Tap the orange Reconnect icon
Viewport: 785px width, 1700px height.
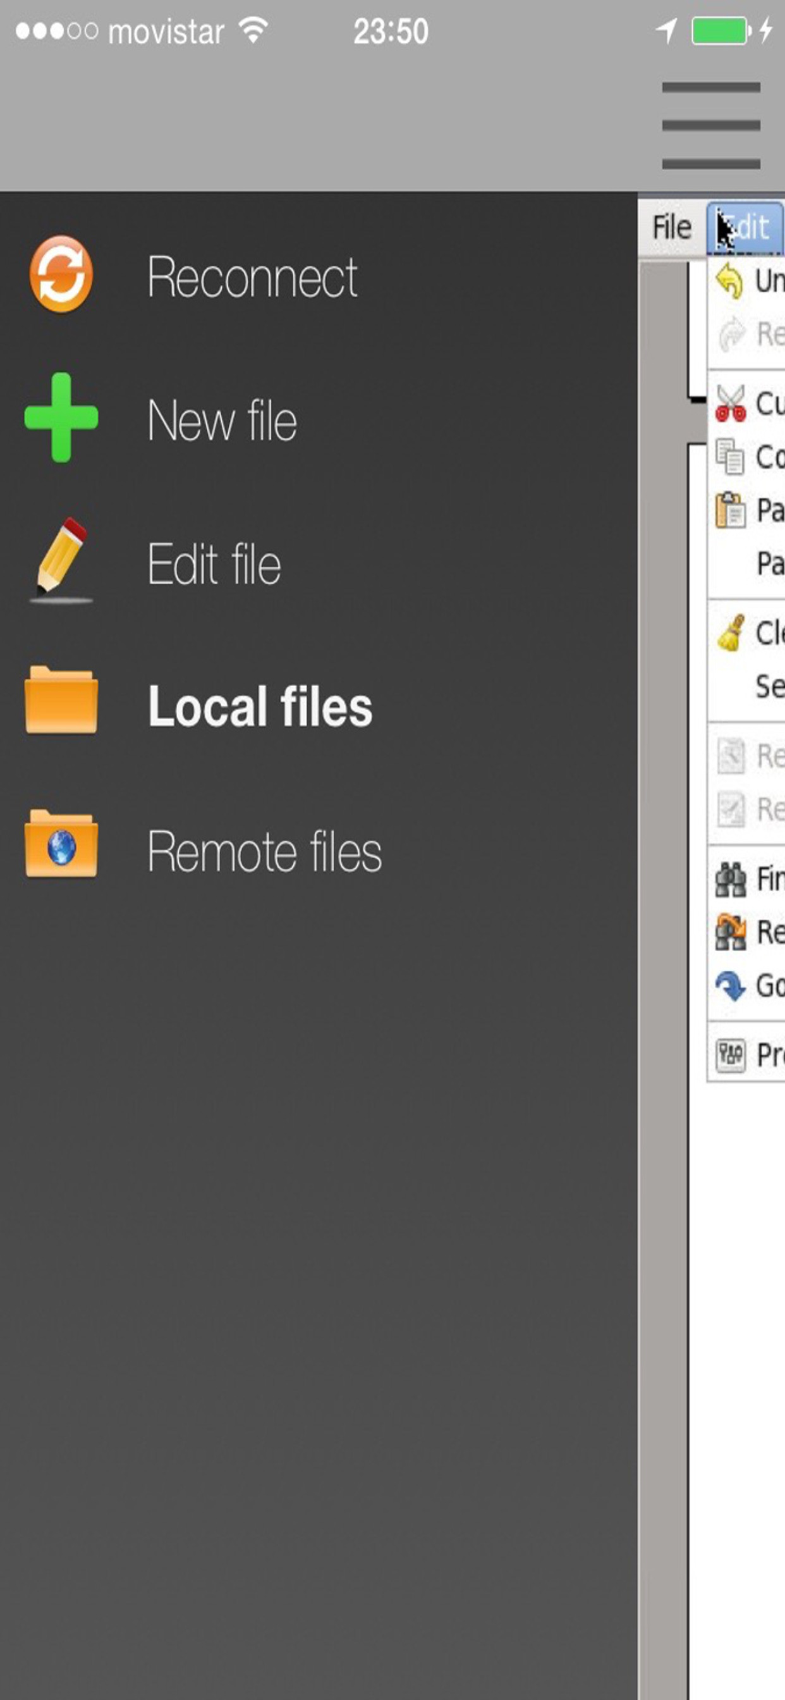[61, 274]
